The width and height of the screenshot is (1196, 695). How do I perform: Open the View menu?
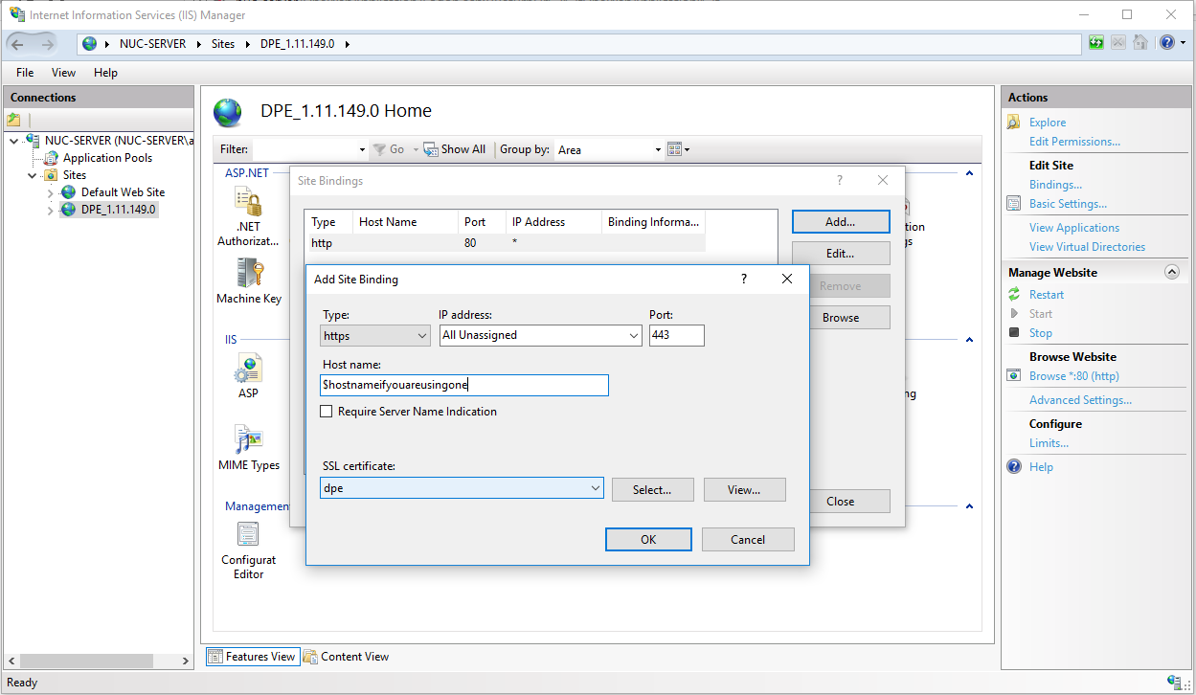(63, 73)
